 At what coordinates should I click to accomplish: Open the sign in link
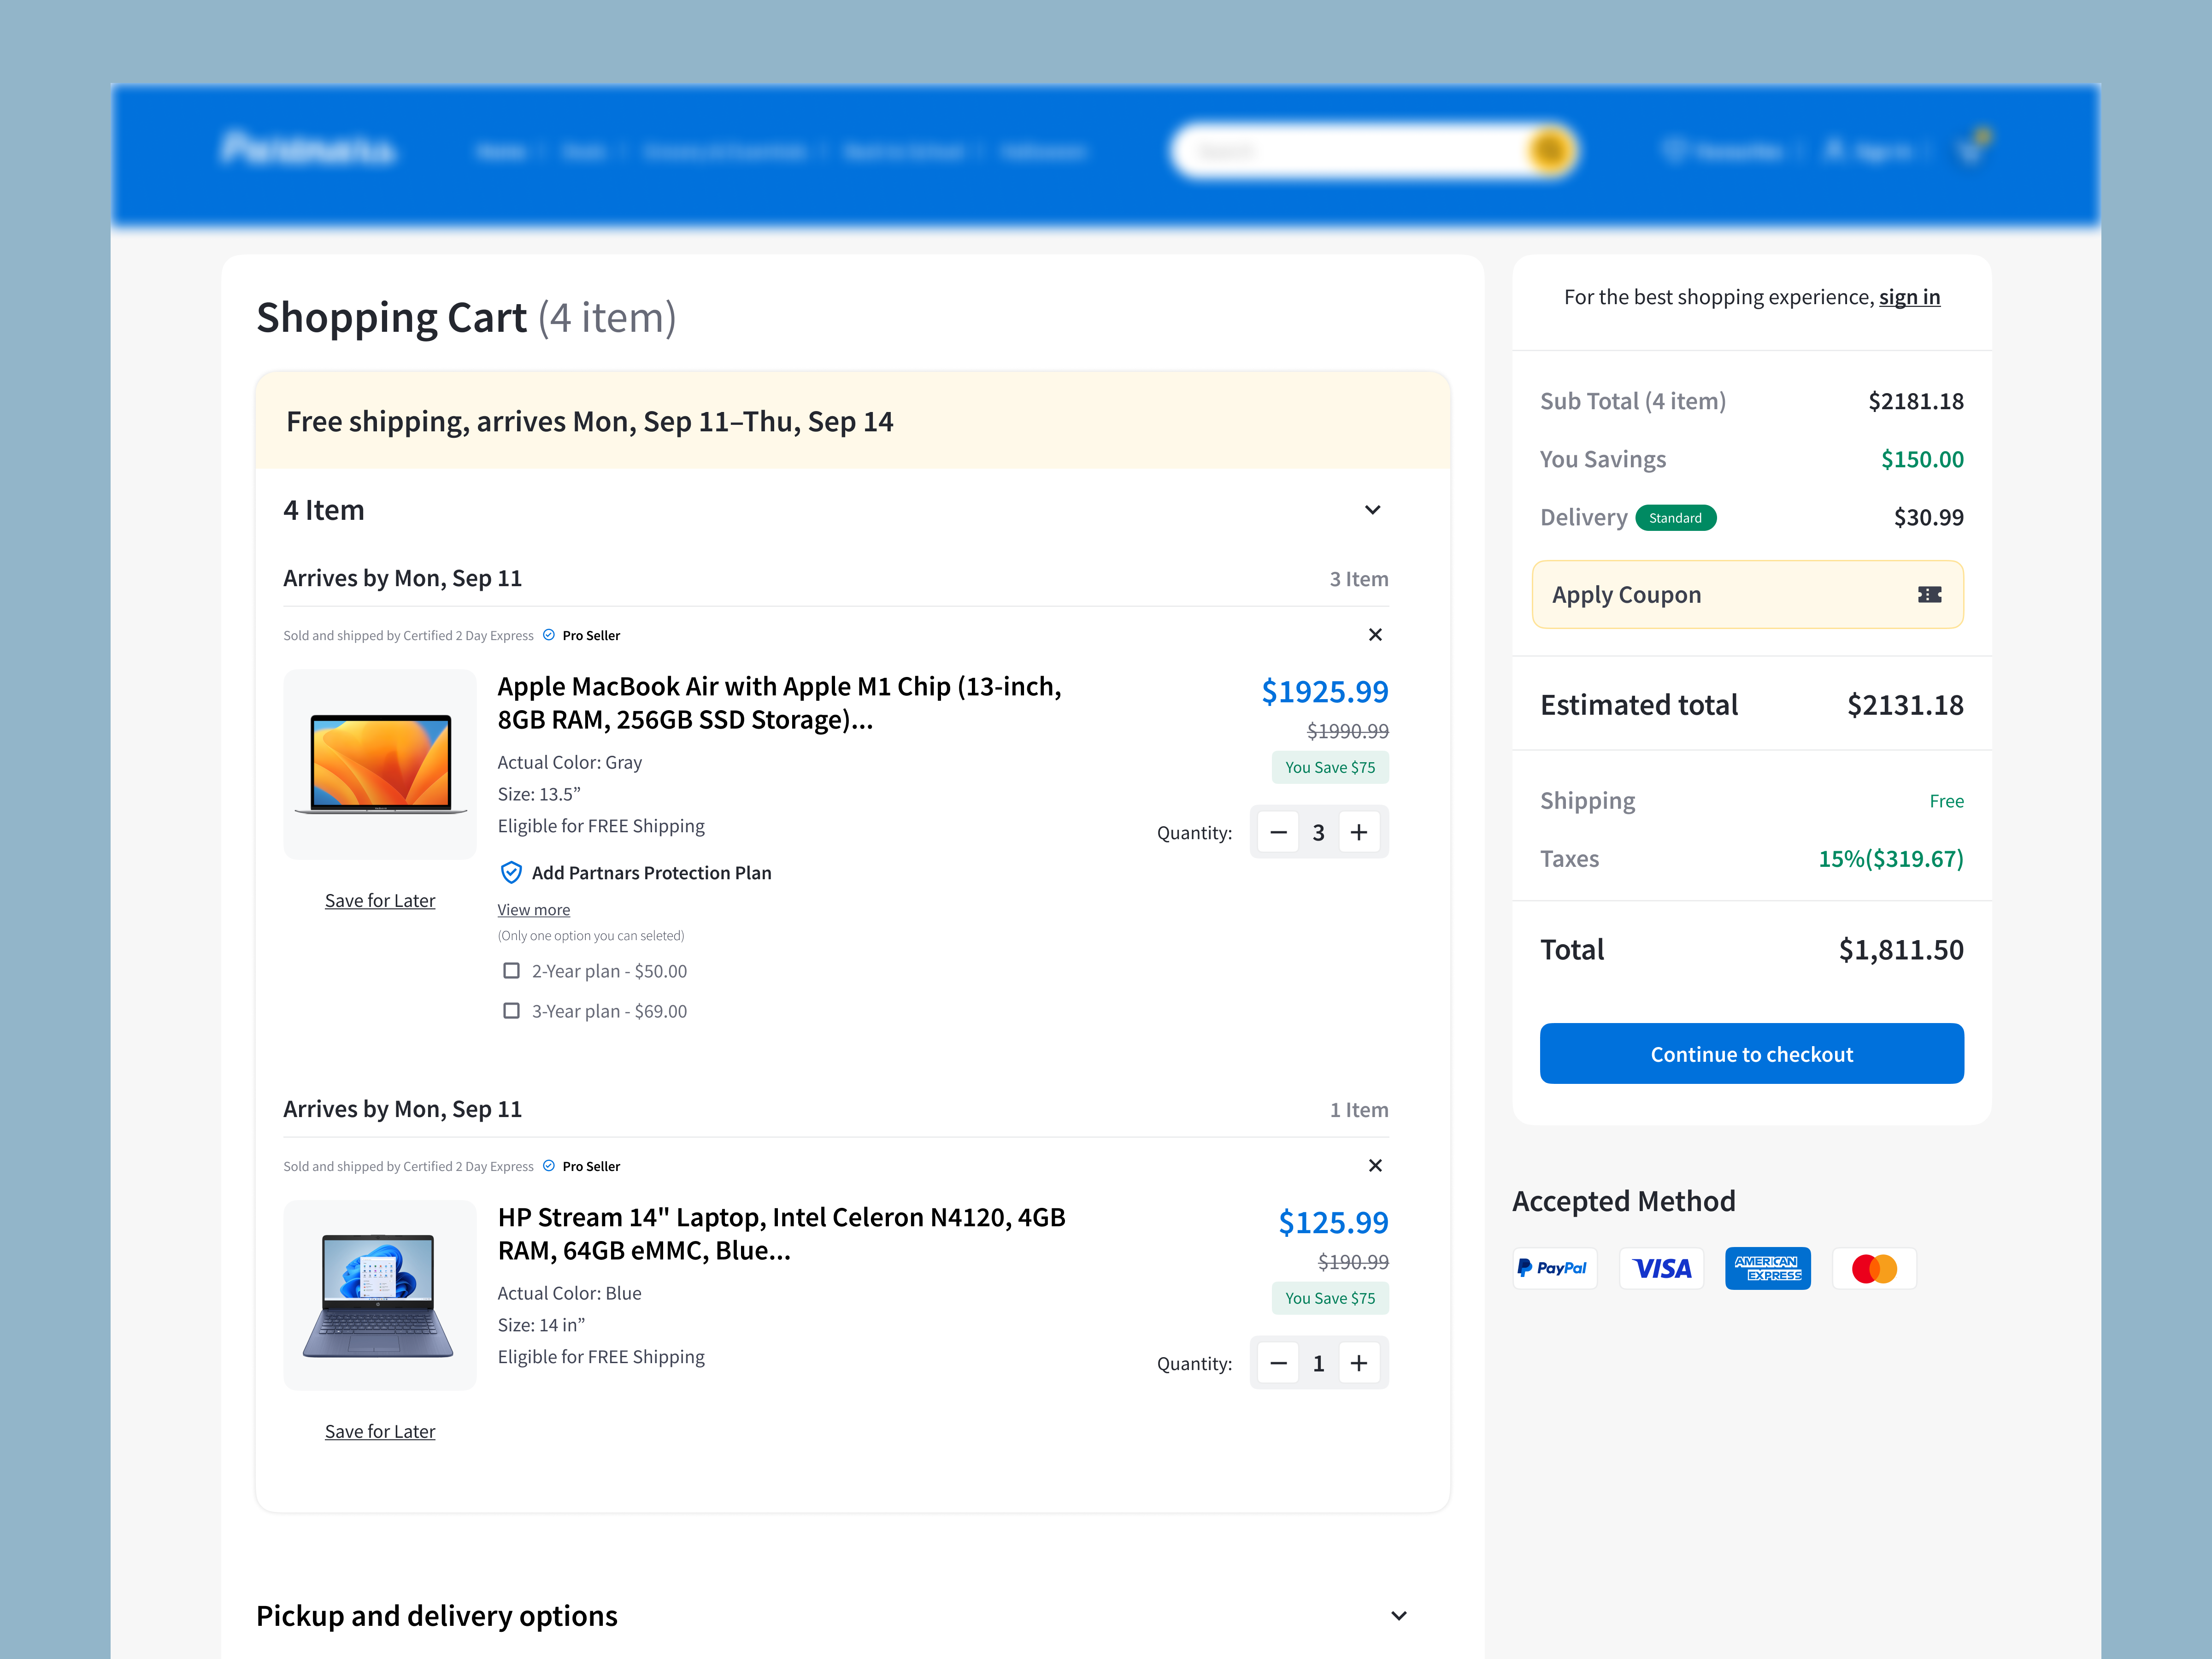tap(1909, 297)
